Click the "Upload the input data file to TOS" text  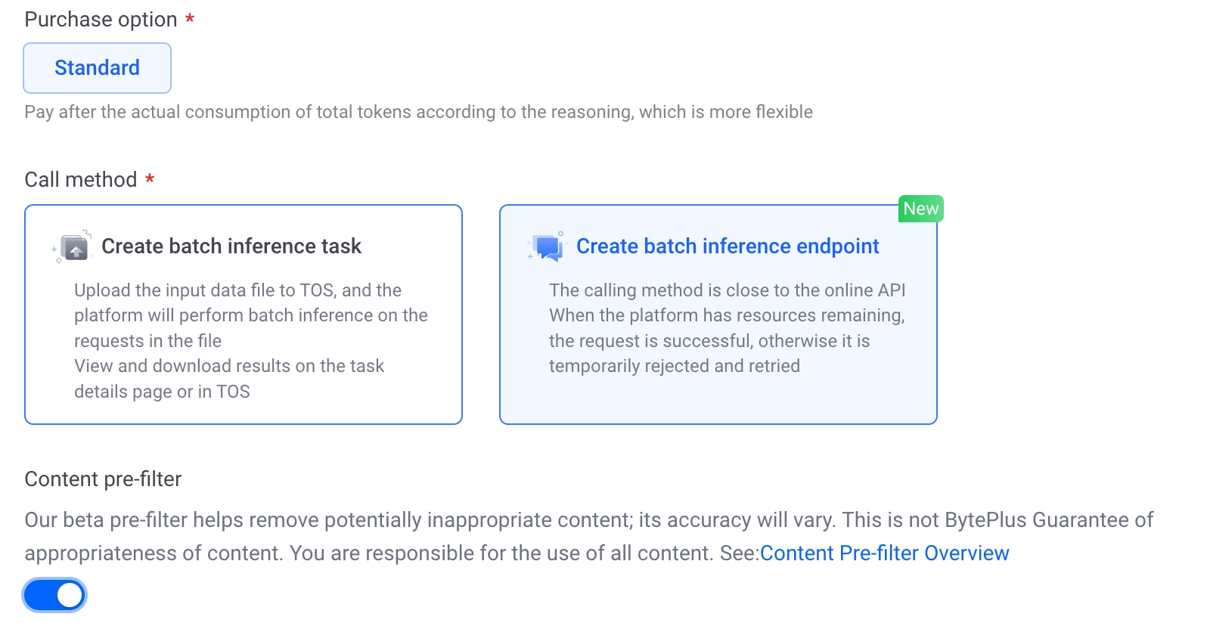click(237, 290)
